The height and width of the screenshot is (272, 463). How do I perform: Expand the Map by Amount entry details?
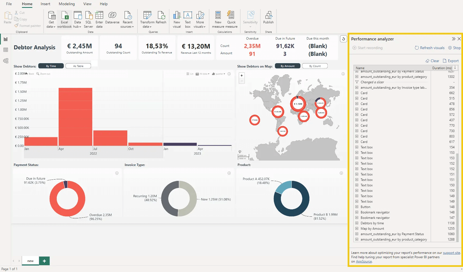[x=356, y=228]
